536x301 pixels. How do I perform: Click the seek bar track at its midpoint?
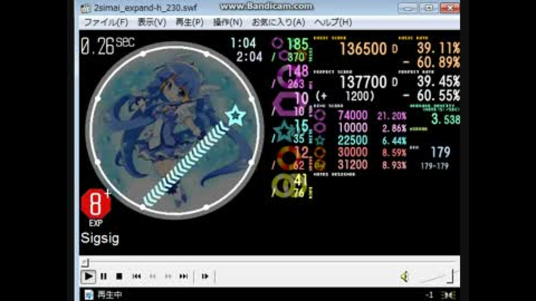click(x=269, y=263)
